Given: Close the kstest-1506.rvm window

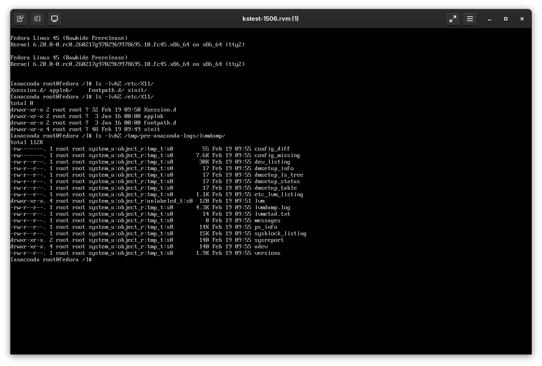Looking at the screenshot, I should tap(522, 19).
